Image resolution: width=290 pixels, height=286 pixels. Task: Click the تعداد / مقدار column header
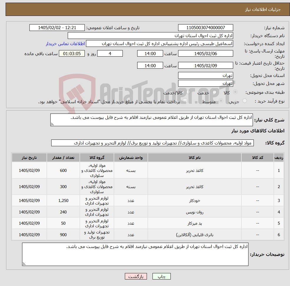63,158
